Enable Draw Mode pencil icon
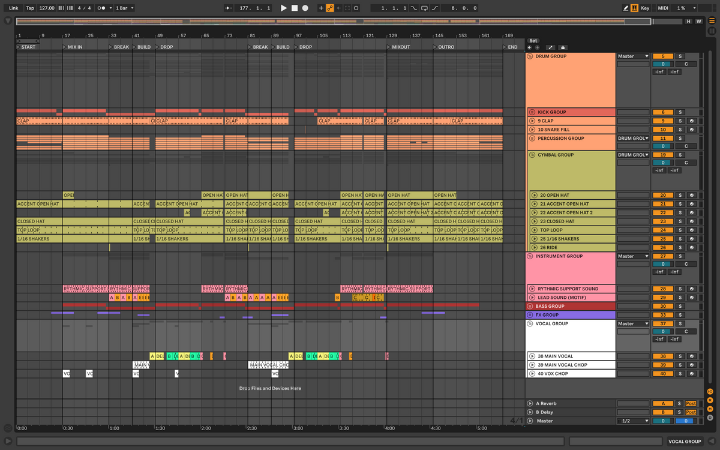The image size is (720, 450). pyautogui.click(x=626, y=8)
